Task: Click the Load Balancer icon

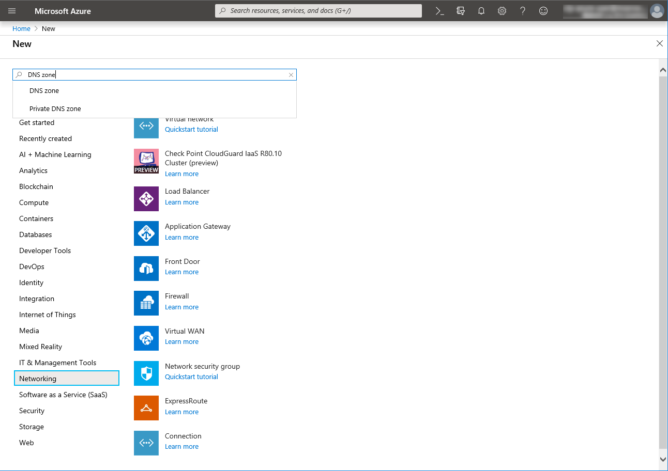Action: [146, 199]
